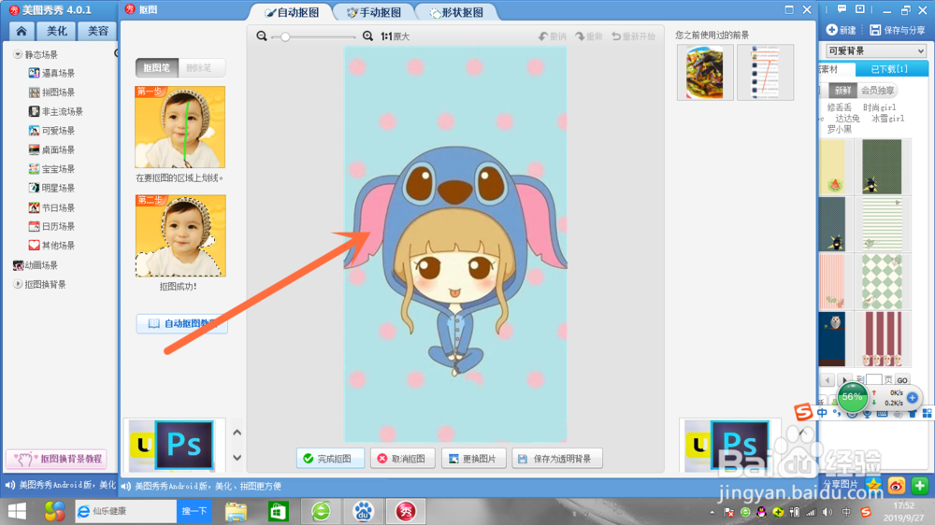Click the 第一步 tutorial thumbnail
Screen dimensions: 935x525
pyautogui.click(x=180, y=127)
